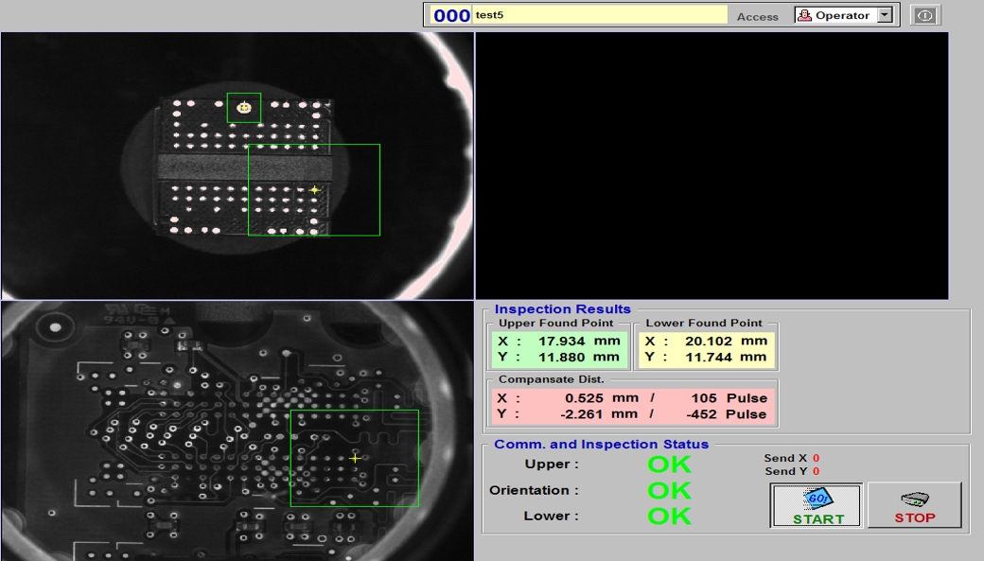Click the upper camera chip image view
984x561 pixels.
[237, 166]
